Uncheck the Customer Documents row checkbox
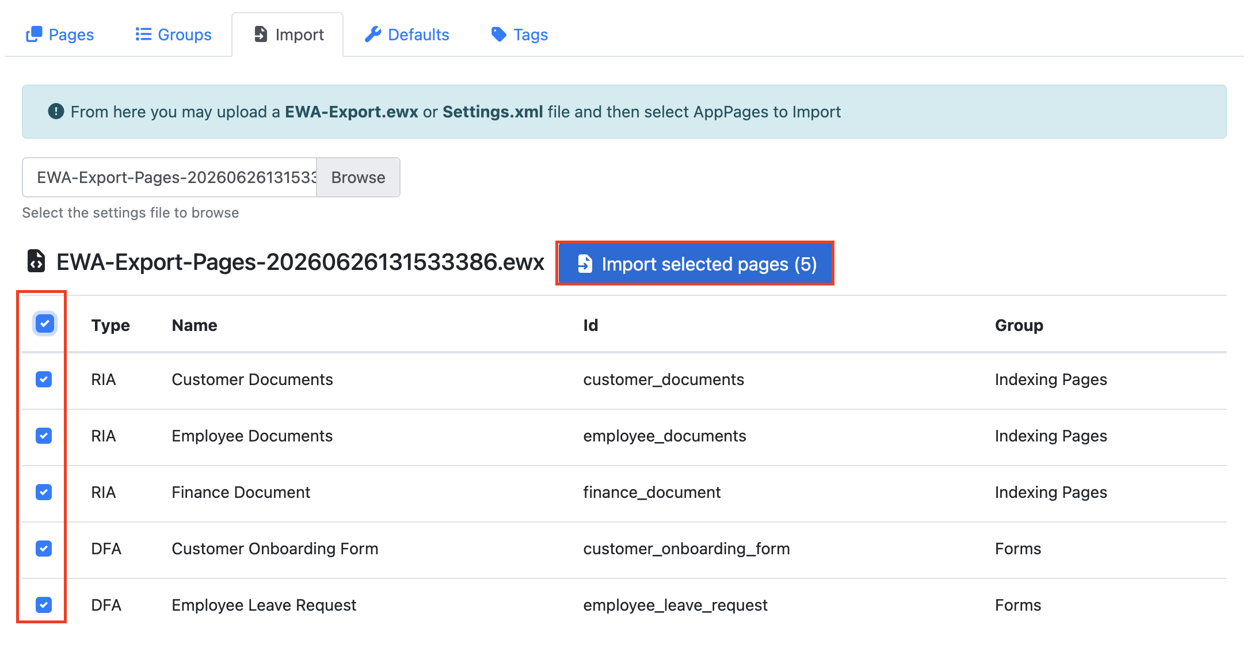 (x=44, y=379)
